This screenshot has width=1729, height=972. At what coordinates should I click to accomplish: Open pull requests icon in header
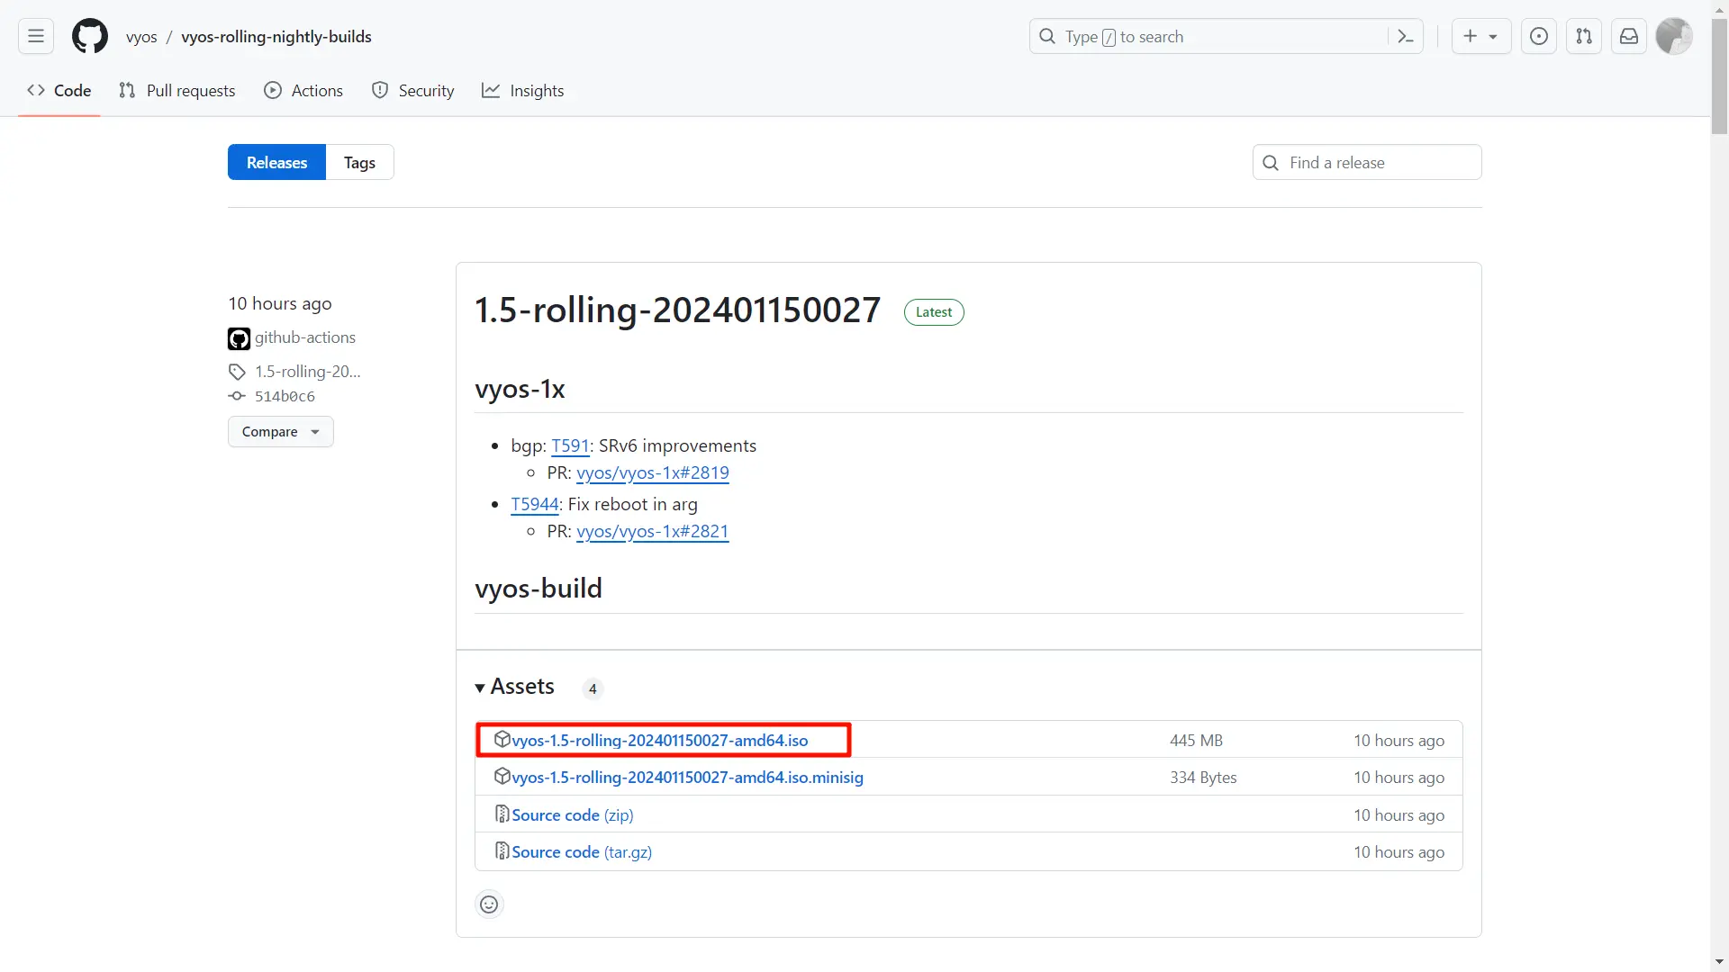pyautogui.click(x=1584, y=37)
